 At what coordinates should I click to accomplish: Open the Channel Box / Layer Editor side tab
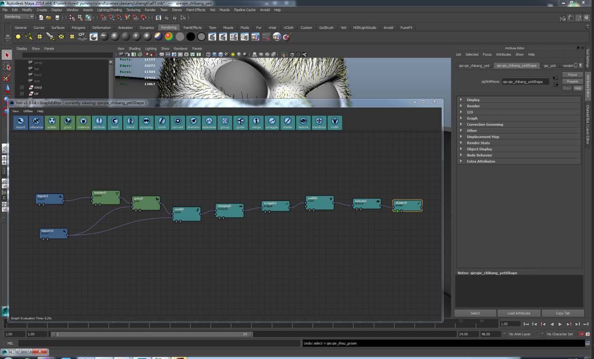(588, 124)
